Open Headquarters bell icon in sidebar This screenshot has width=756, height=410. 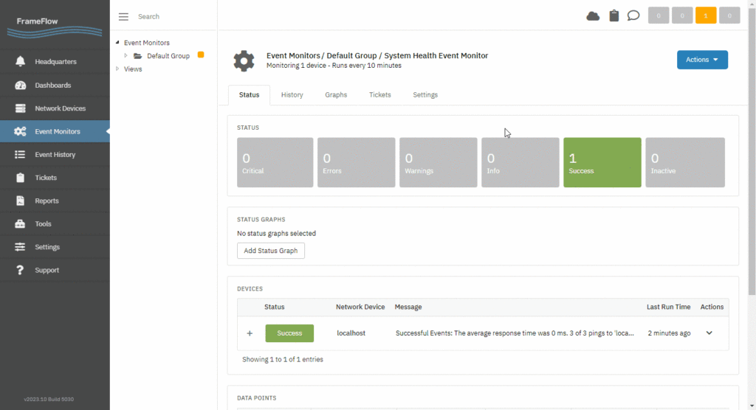[20, 62]
